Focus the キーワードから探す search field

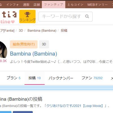tap(66, 16)
